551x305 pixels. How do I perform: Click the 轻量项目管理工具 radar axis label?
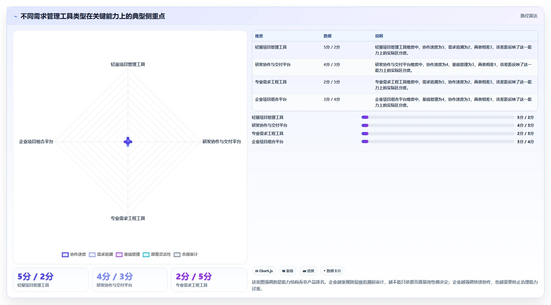128,64
